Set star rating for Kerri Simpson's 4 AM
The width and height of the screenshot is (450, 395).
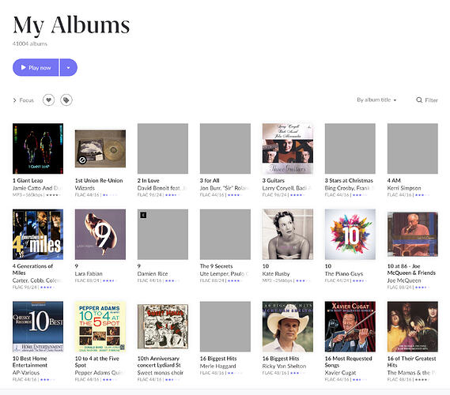point(422,195)
